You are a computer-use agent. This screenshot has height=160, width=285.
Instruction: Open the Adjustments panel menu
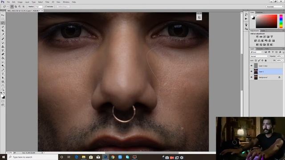(x=284, y=31)
